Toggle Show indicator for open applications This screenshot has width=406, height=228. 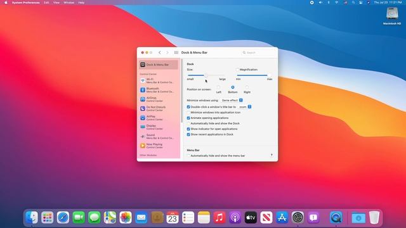188,129
